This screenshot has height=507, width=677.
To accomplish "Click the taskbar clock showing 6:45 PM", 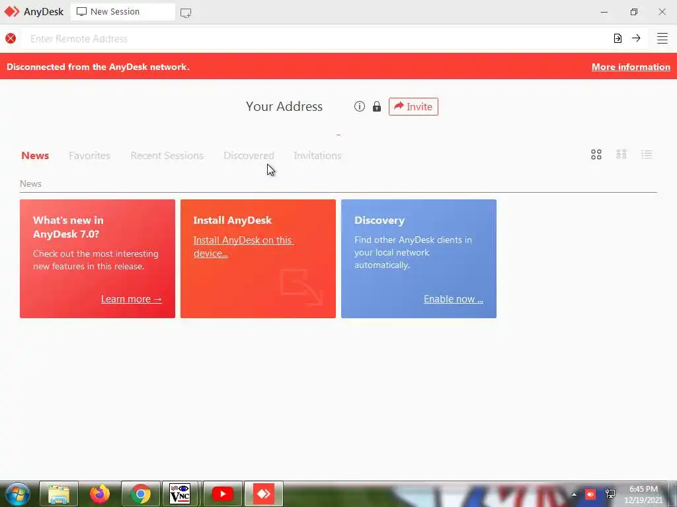I will point(643,494).
